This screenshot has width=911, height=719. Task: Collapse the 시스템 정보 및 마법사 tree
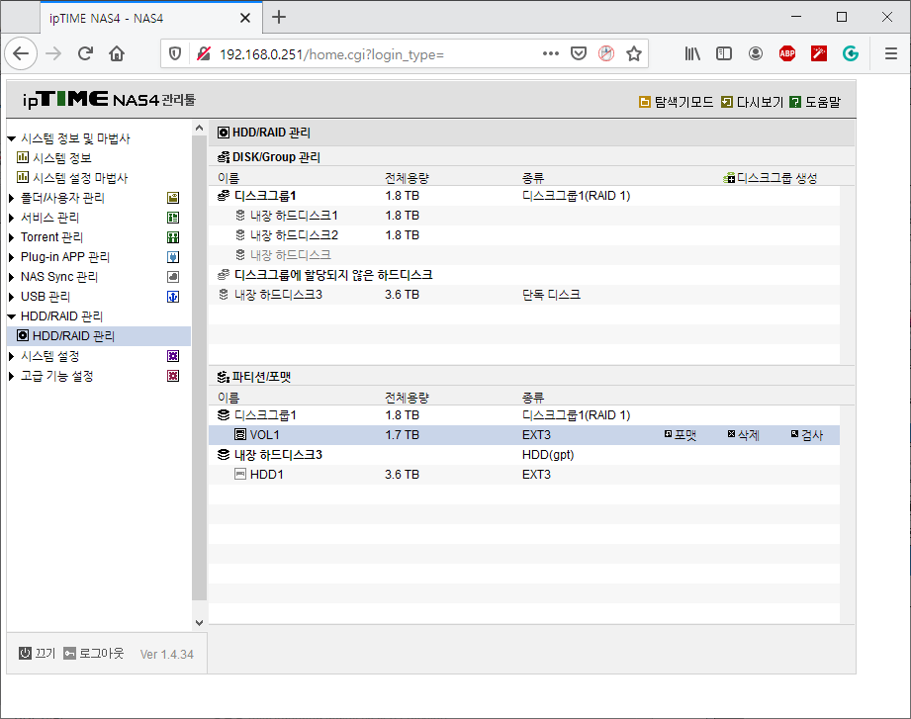(x=11, y=138)
